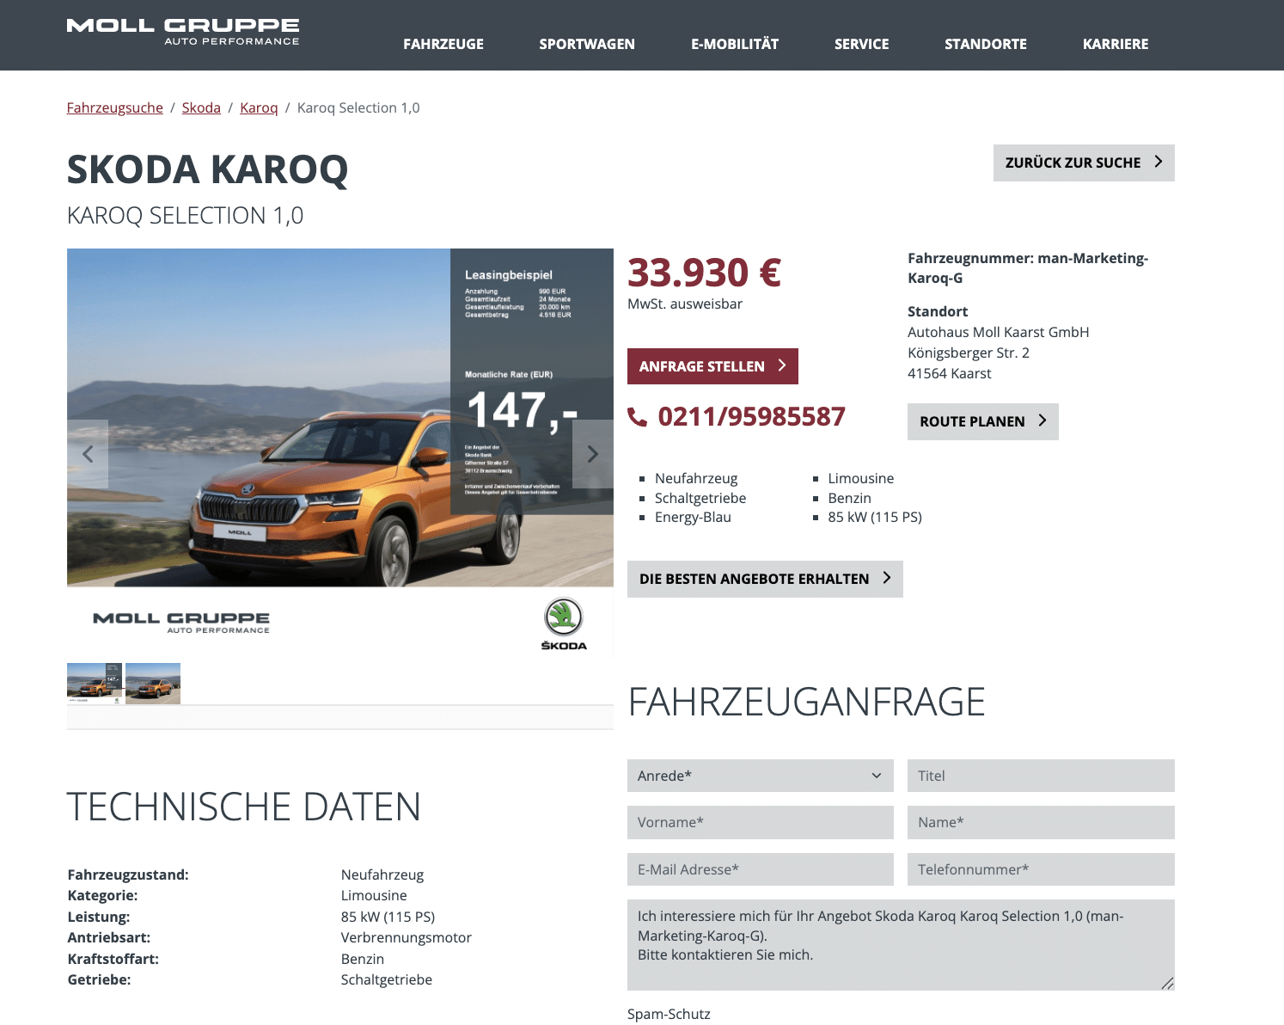Click the Fahrzeuganfrage heading
The width and height of the screenshot is (1284, 1025).
(806, 702)
